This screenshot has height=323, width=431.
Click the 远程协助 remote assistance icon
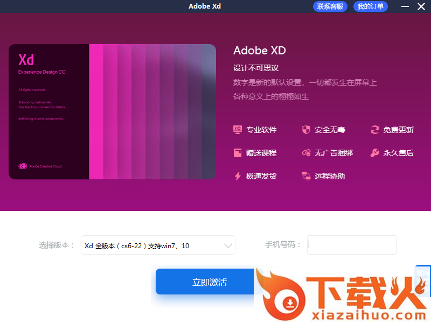tap(306, 176)
